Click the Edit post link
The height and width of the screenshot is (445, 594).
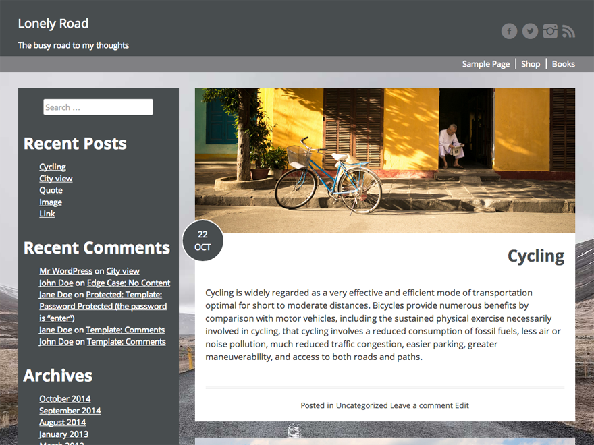tap(462, 405)
